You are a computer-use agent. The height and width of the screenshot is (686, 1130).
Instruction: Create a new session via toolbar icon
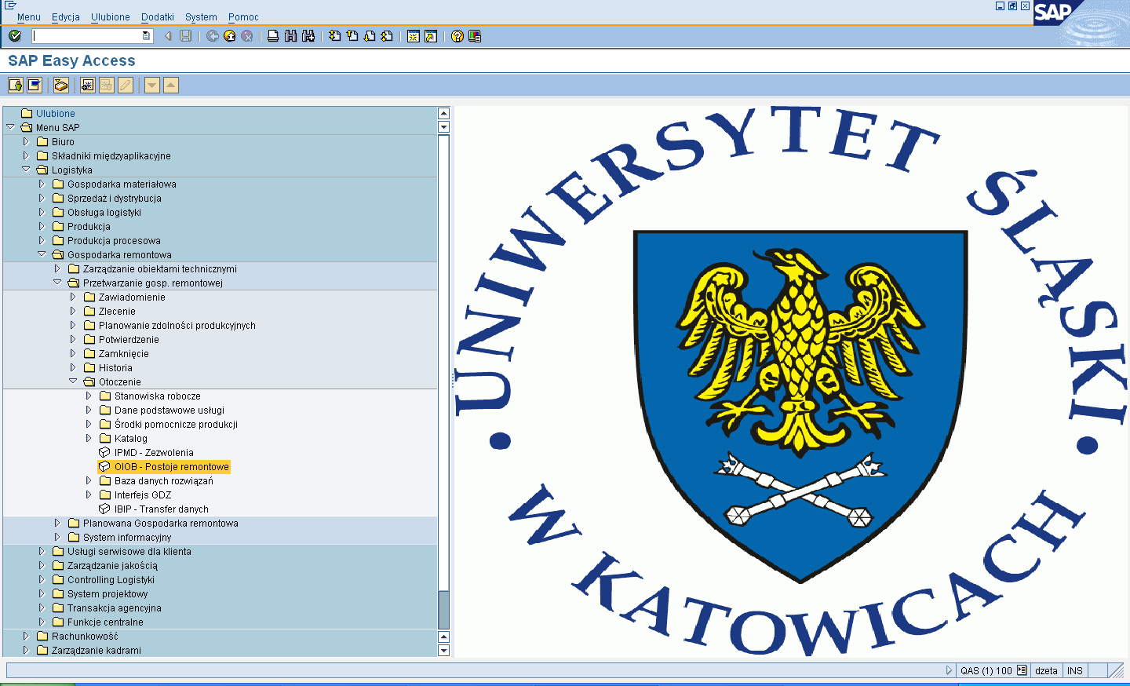(414, 36)
